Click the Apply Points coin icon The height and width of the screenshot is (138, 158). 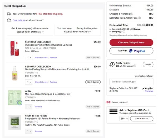point(112,64)
